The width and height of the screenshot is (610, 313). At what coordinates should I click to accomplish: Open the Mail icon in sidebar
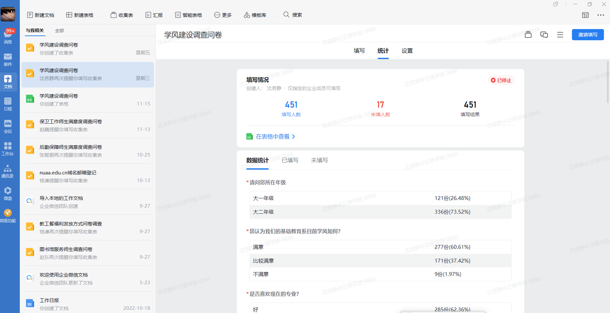tap(8, 59)
